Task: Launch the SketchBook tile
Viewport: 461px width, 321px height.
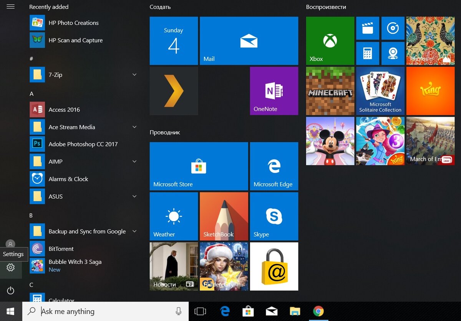Action: [224, 216]
